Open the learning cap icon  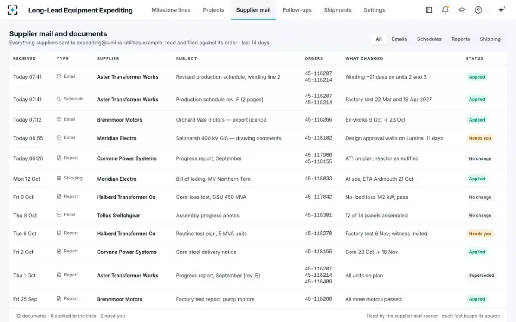click(x=462, y=10)
